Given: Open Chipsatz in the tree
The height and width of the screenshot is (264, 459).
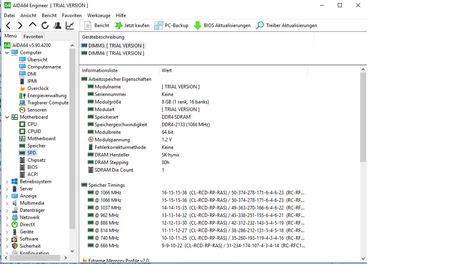Looking at the screenshot, I should pyautogui.click(x=32, y=160).
